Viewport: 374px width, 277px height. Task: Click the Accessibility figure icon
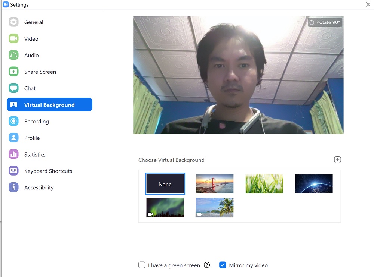13,188
